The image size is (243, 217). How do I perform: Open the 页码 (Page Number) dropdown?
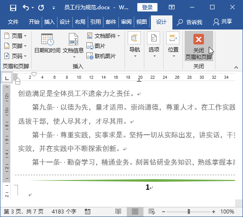point(15,56)
